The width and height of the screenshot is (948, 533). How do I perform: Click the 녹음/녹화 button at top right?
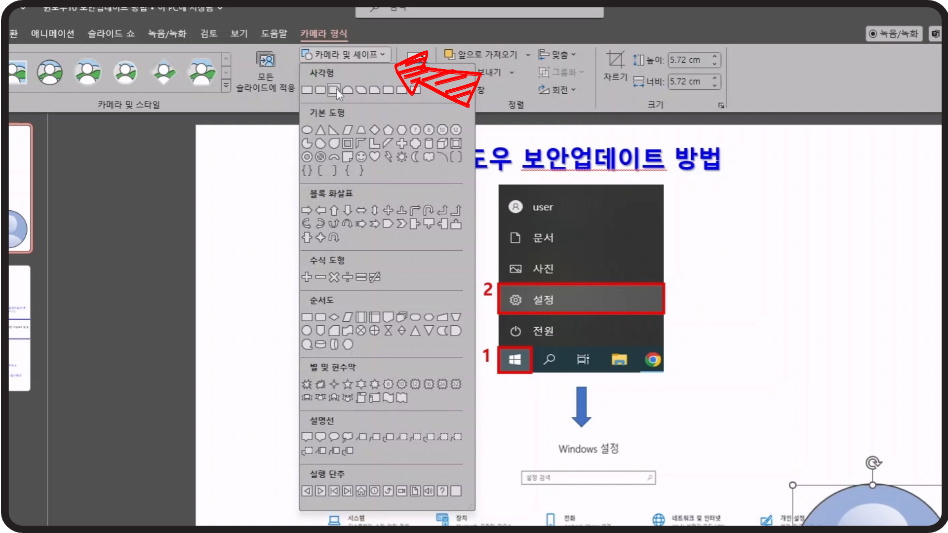pos(894,34)
